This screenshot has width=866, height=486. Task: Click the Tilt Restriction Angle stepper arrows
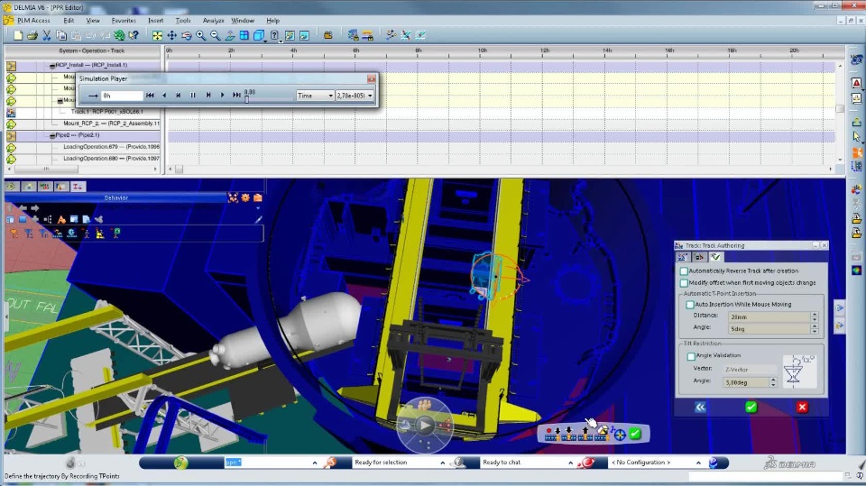point(773,382)
